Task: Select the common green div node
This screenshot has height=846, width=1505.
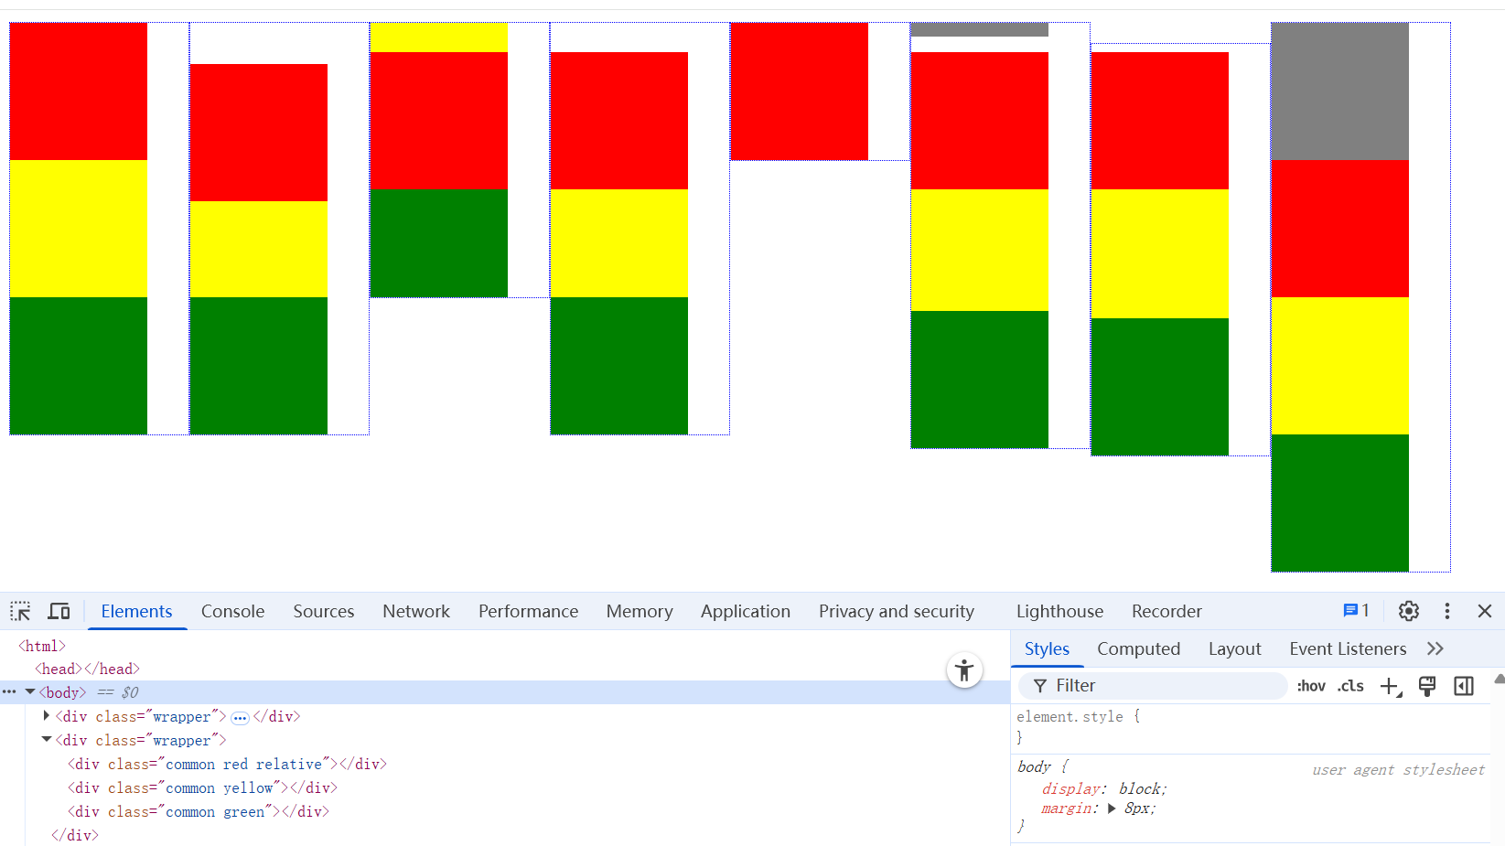Action: click(198, 811)
